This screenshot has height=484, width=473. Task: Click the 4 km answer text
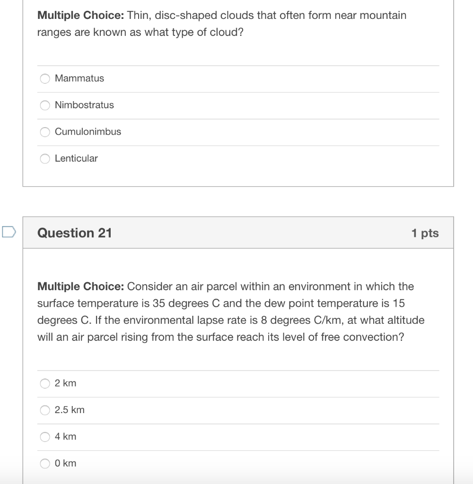(x=66, y=437)
